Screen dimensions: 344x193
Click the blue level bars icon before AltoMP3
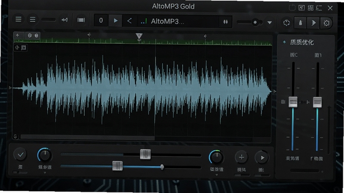tap(144, 21)
